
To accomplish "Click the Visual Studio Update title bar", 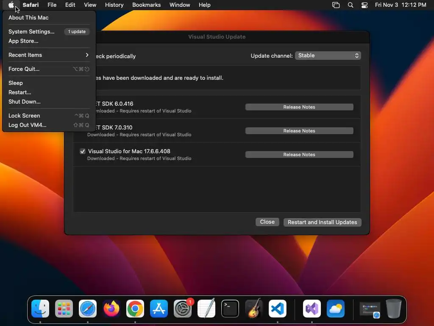I will [x=217, y=37].
